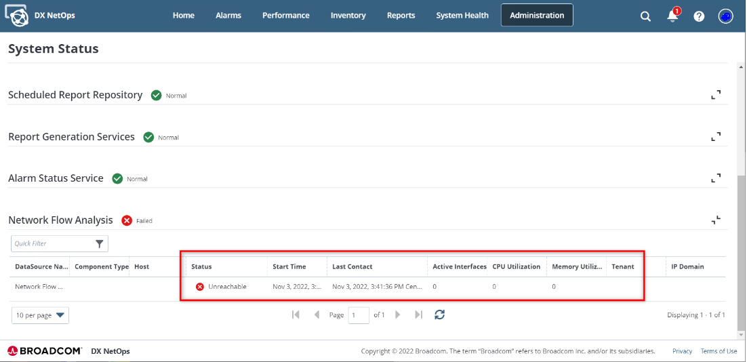The height and width of the screenshot is (362, 747).
Task: Select the System Health menu
Action: 462,16
